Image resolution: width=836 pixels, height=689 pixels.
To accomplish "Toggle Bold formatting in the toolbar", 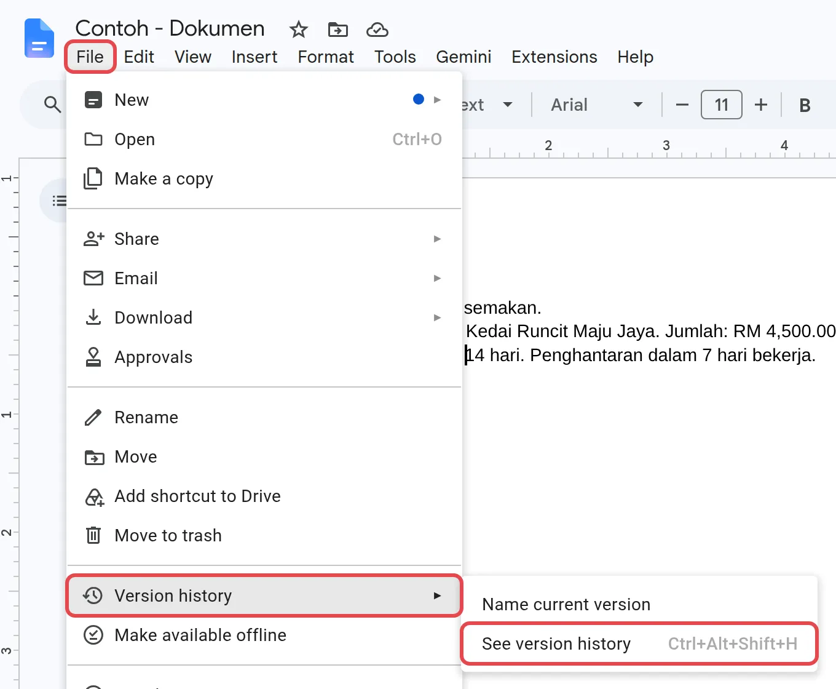I will 805,105.
